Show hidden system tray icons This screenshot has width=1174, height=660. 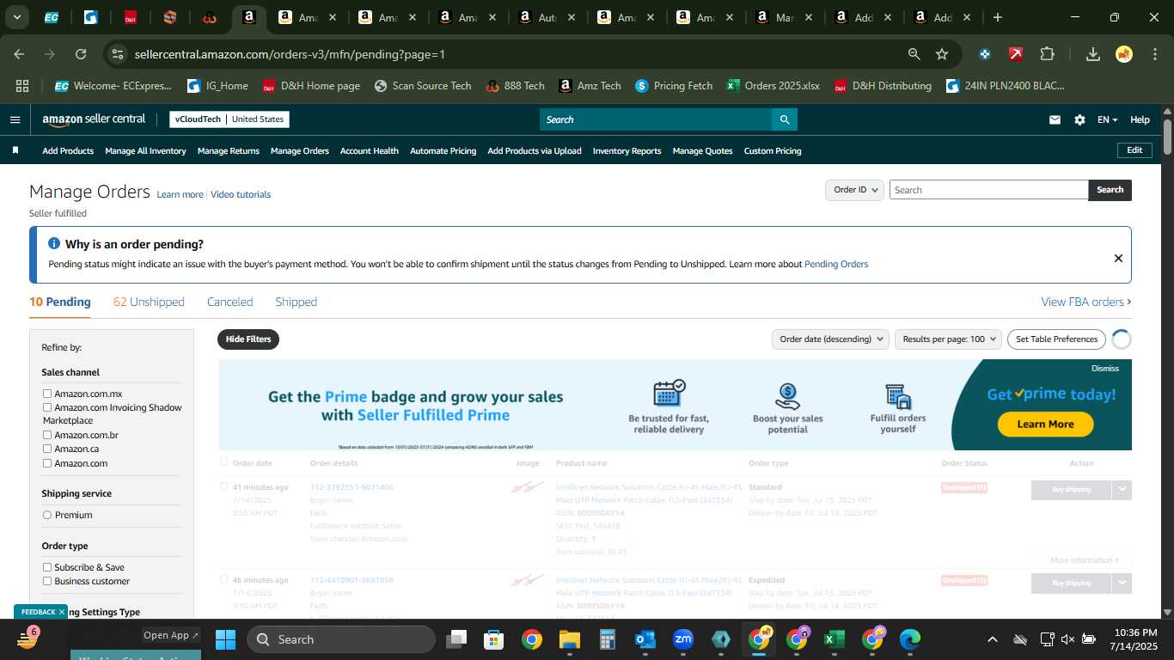992,639
